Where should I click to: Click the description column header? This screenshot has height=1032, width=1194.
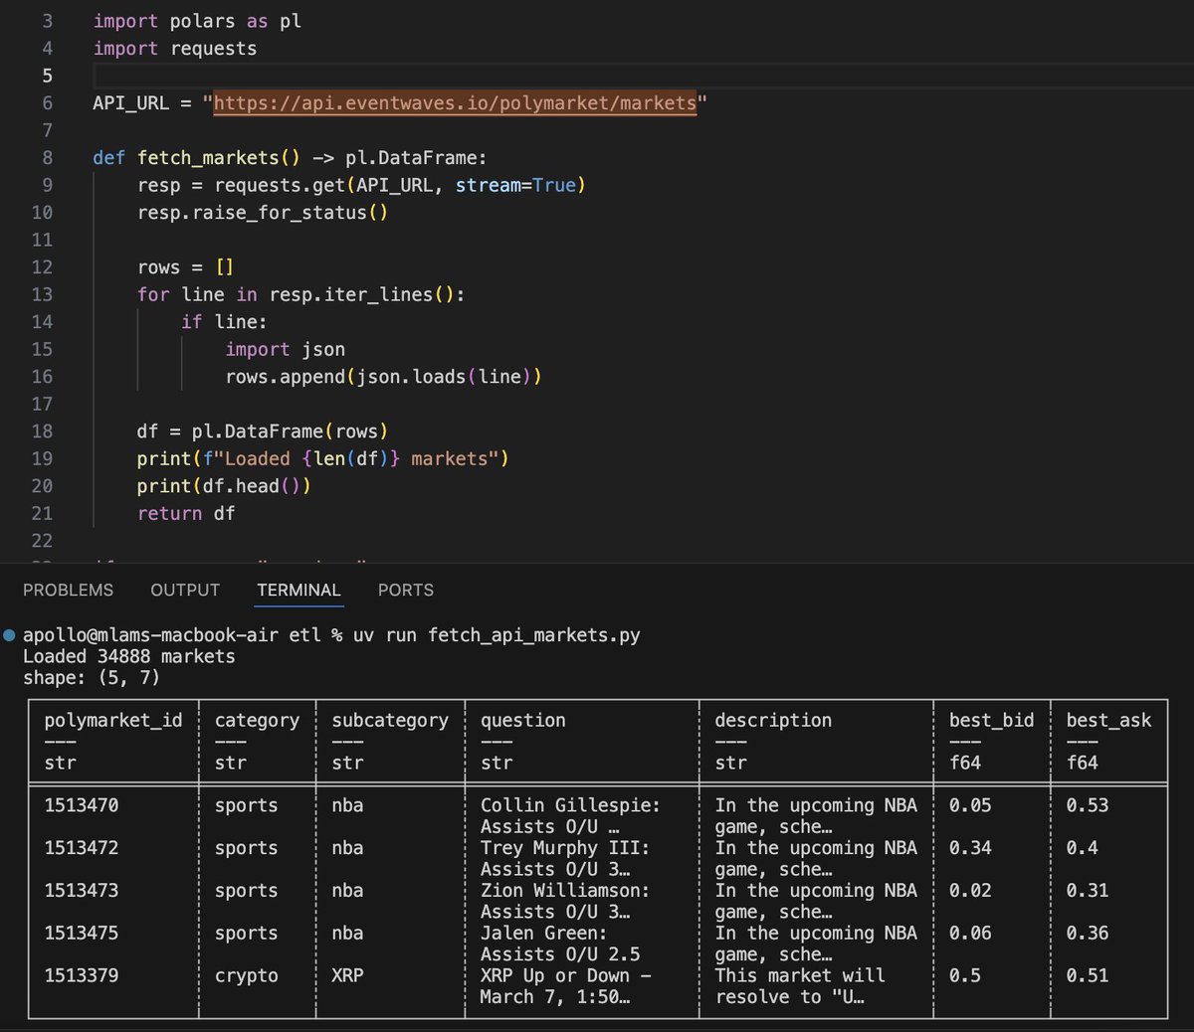click(x=773, y=720)
